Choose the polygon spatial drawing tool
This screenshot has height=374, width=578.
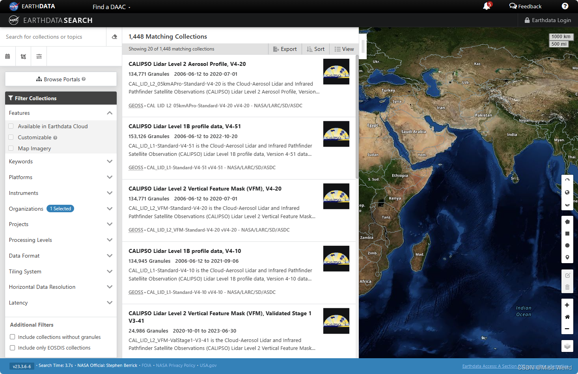[567, 222]
